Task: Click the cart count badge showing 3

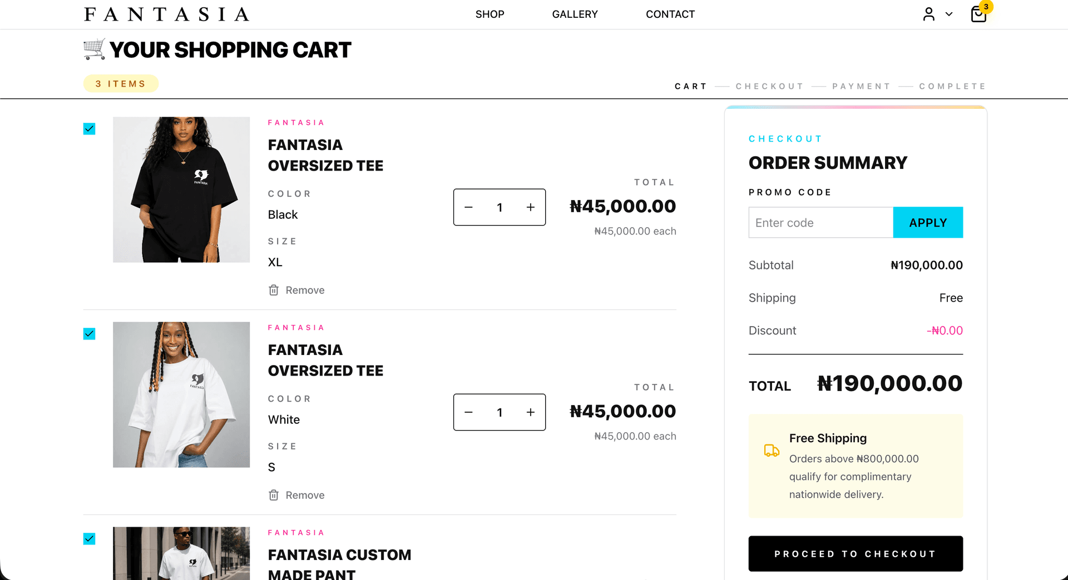Action: click(x=986, y=7)
